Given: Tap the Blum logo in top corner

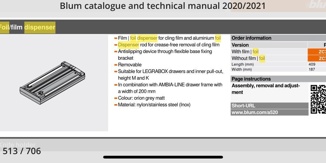Looking at the screenshot, I should [x=316, y=5].
